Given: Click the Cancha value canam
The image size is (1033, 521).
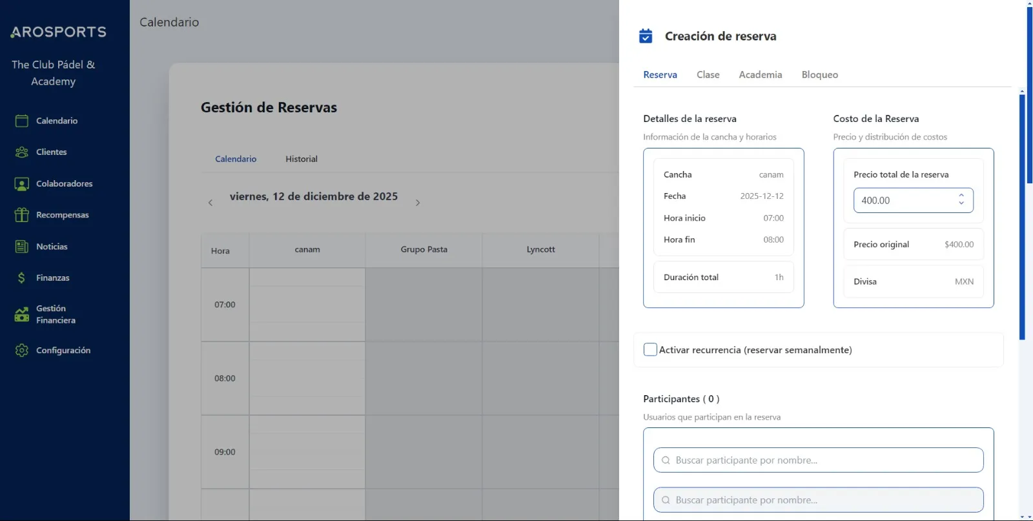Looking at the screenshot, I should coord(771,175).
